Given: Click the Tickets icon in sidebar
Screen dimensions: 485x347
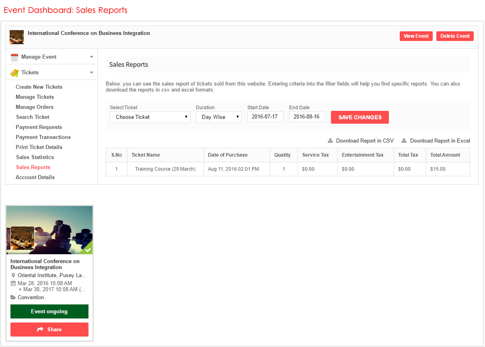Looking at the screenshot, I should [14, 73].
